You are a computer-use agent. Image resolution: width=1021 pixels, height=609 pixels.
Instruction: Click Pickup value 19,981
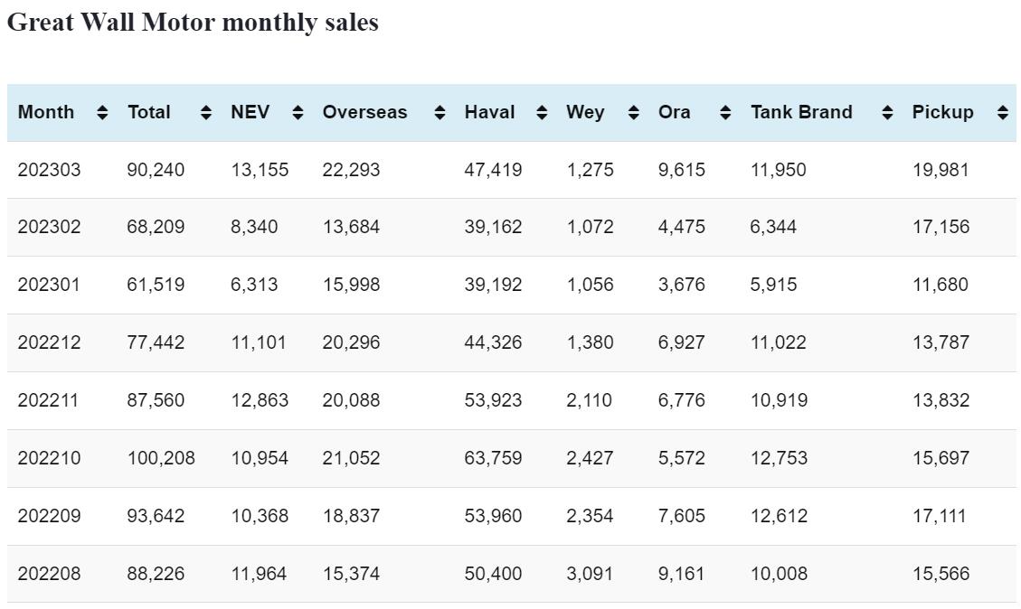click(940, 170)
